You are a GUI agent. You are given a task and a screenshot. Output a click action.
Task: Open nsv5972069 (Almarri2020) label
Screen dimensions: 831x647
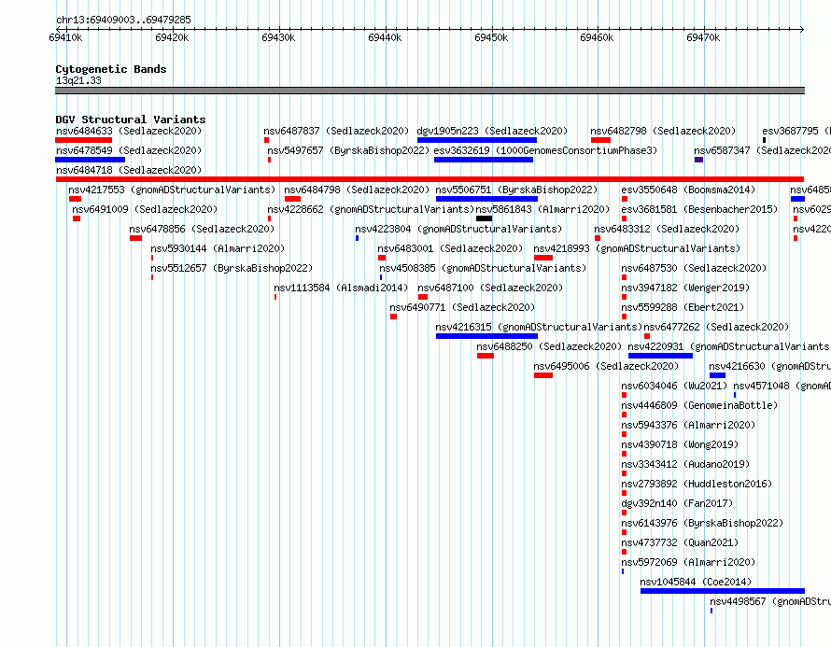[x=688, y=562]
